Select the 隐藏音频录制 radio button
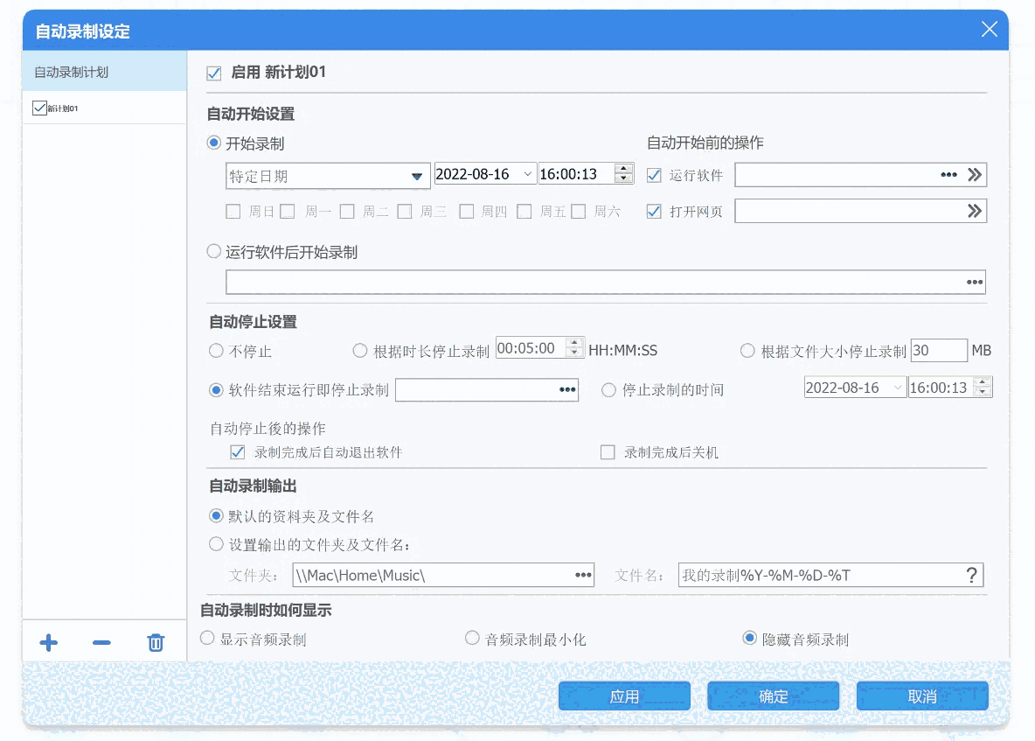This screenshot has height=741, width=1035. click(x=750, y=638)
